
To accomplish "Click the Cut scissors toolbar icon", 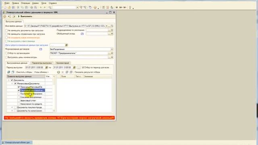I will tap(18, 7).
